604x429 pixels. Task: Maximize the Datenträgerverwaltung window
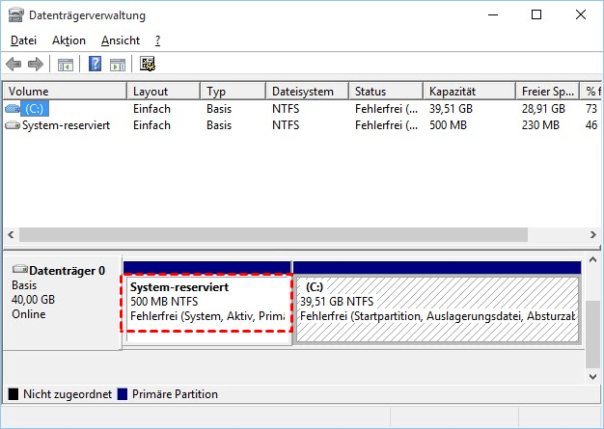536,14
